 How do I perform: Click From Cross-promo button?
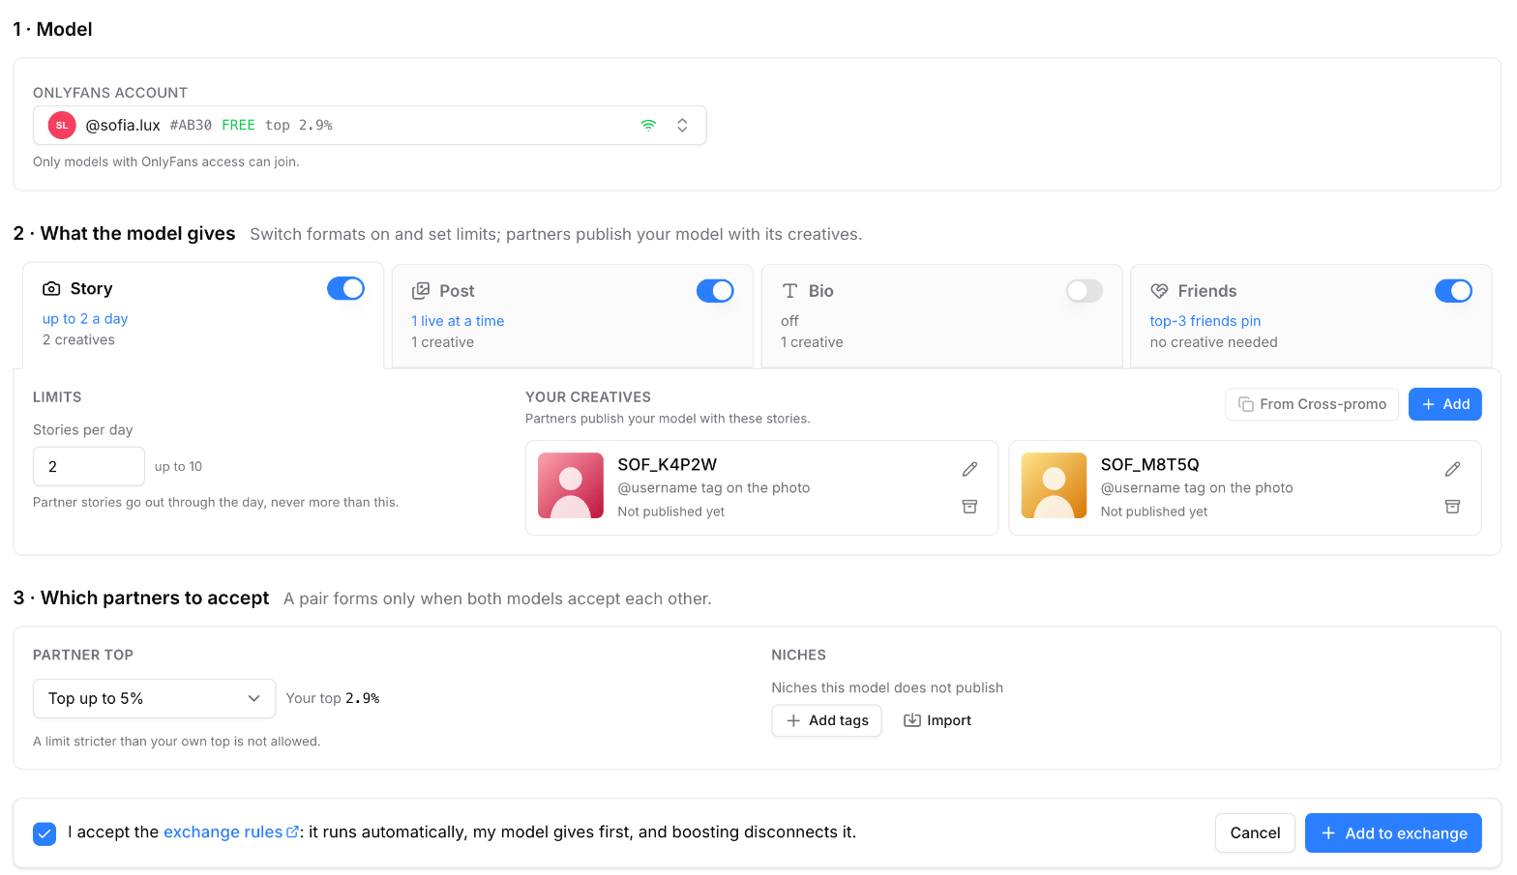click(1313, 404)
